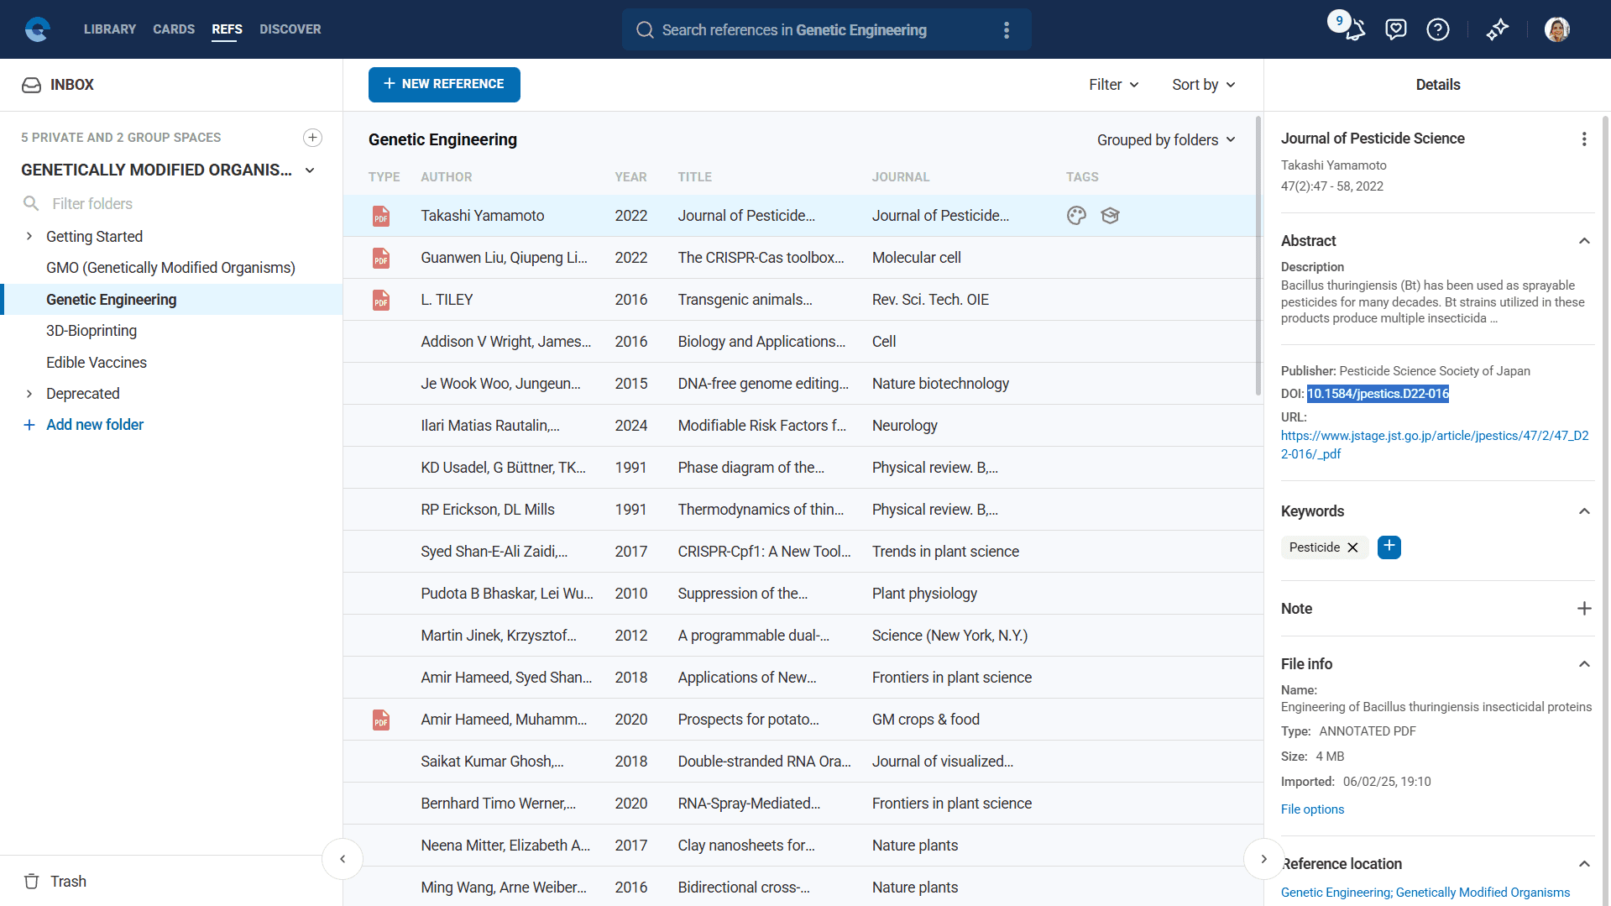Open the Sort by dropdown
The height and width of the screenshot is (906, 1611).
pos(1203,85)
